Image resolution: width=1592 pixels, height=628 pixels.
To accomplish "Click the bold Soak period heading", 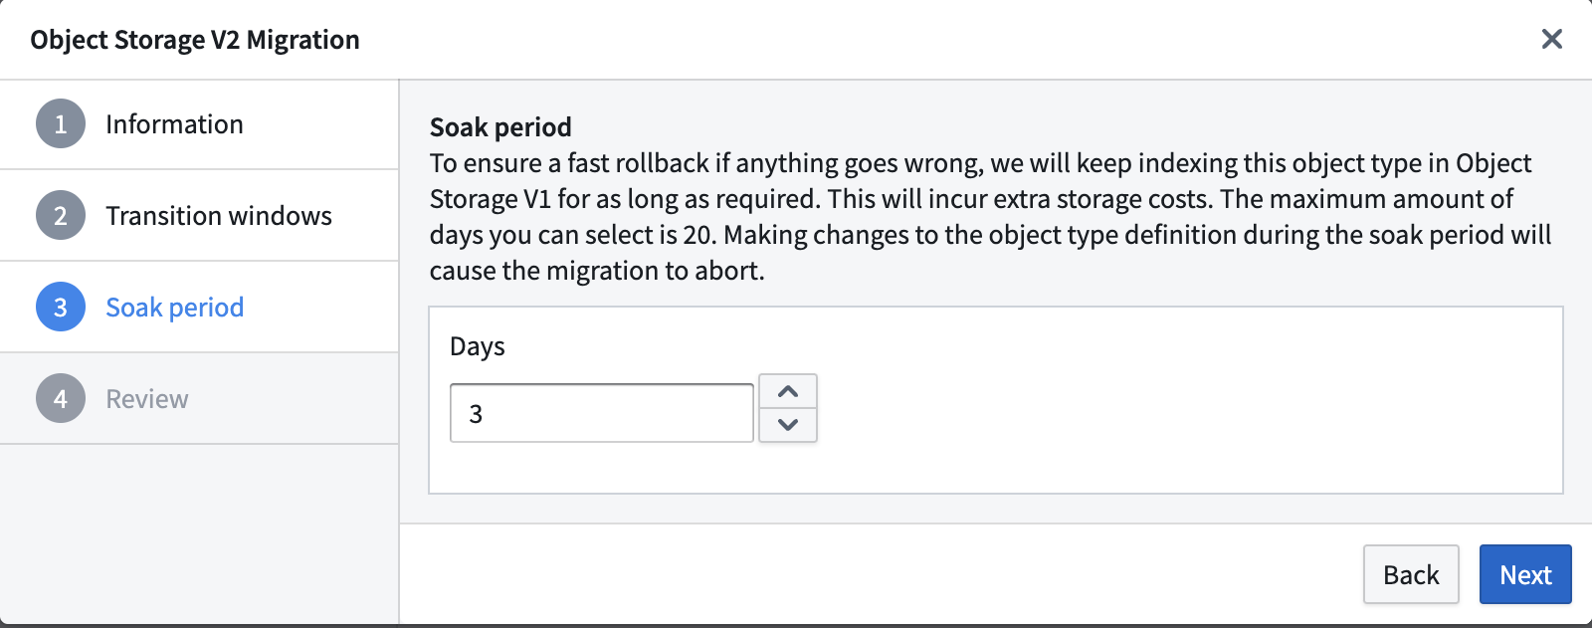I will [500, 127].
